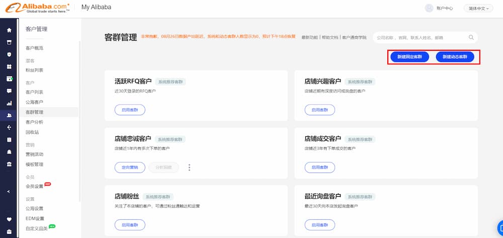
Task: Select 客户列表 in the side menu
Action: [34, 92]
